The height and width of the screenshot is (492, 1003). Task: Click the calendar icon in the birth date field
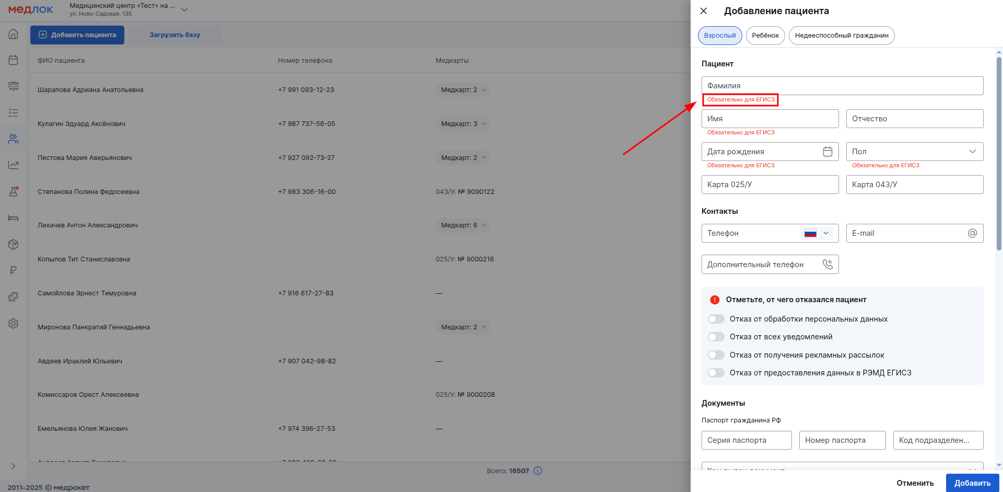point(827,152)
